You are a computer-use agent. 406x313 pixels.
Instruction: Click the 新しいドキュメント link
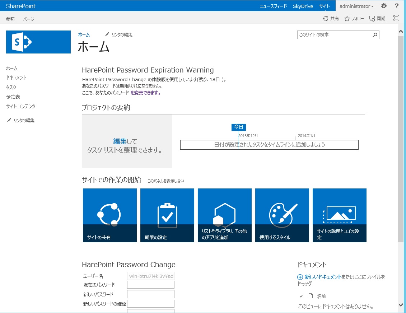click(323, 277)
